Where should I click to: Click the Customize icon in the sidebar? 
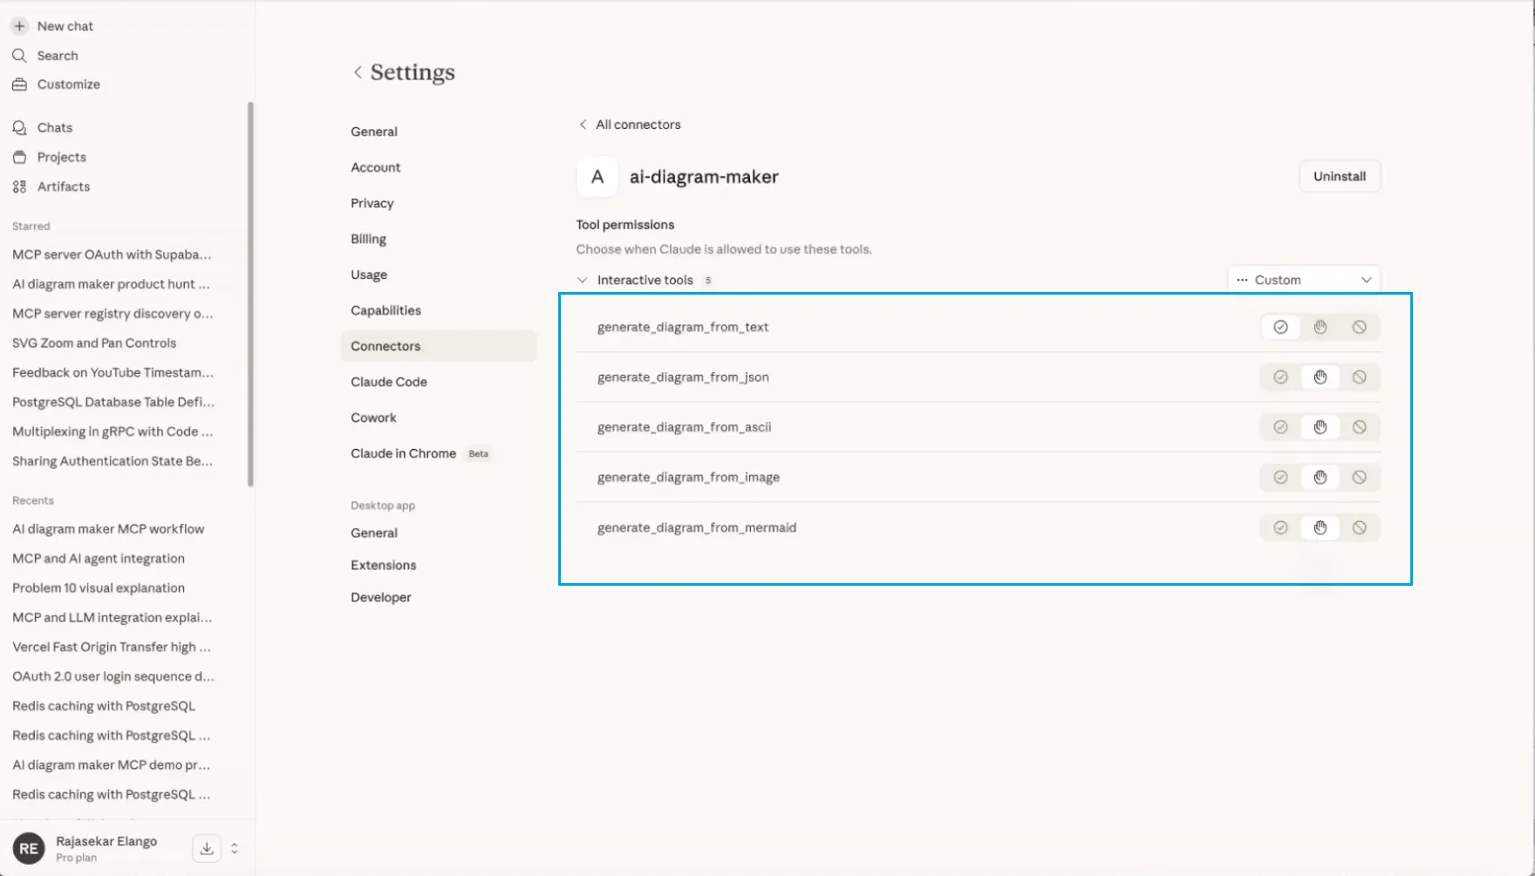click(19, 84)
